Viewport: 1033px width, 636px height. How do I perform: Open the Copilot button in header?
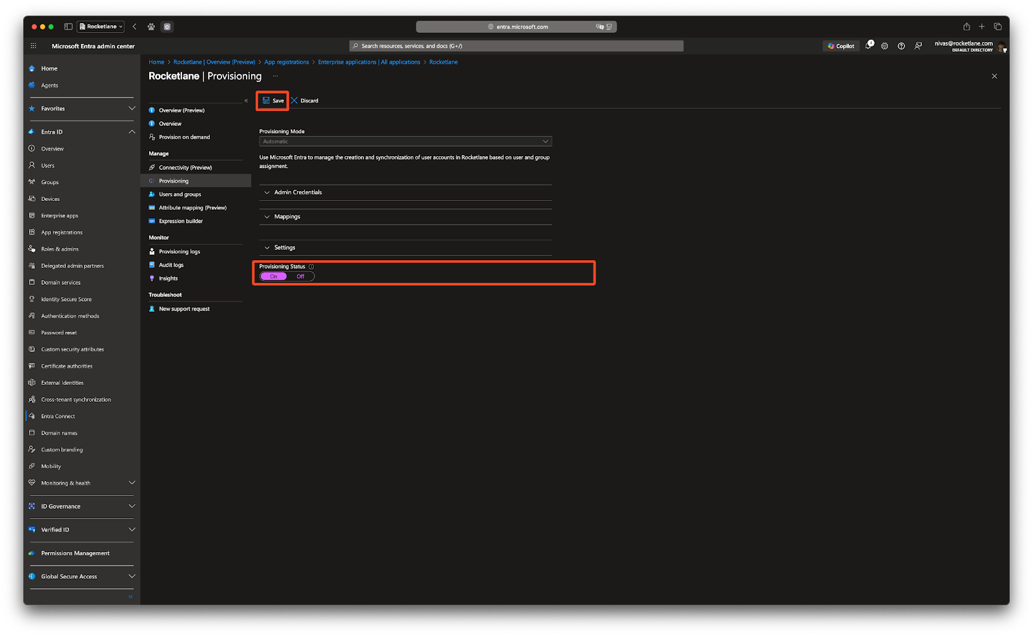pos(841,46)
